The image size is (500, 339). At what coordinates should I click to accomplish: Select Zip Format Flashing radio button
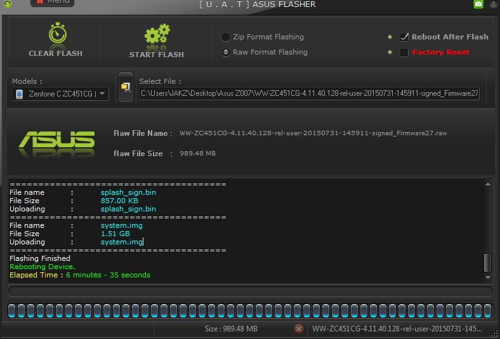[x=226, y=37]
